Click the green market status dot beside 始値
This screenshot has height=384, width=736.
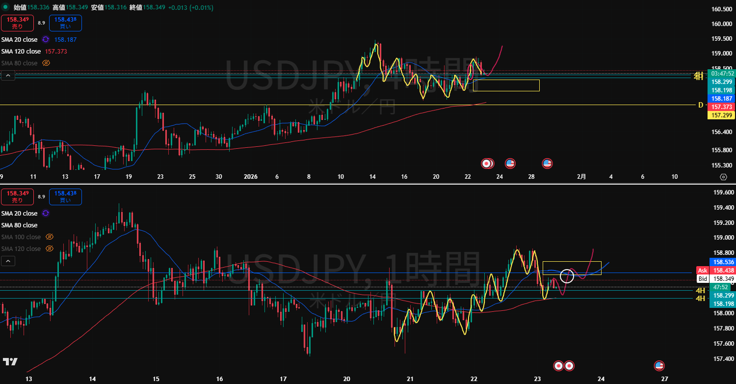pos(6,7)
